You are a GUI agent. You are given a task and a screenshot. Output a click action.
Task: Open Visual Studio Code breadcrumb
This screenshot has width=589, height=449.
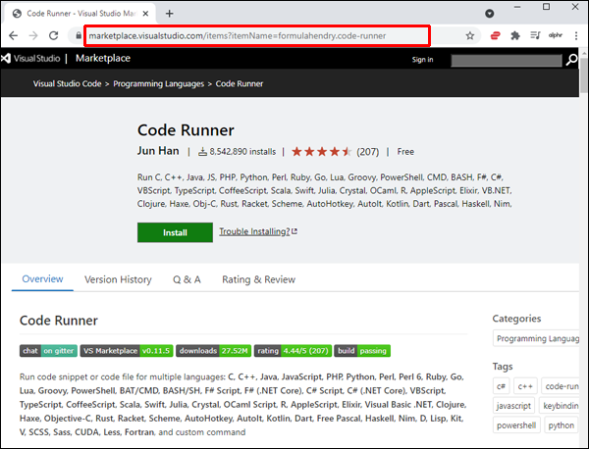(67, 83)
